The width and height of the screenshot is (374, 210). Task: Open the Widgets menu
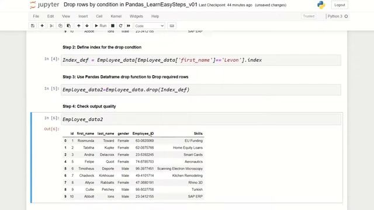[x=136, y=16]
